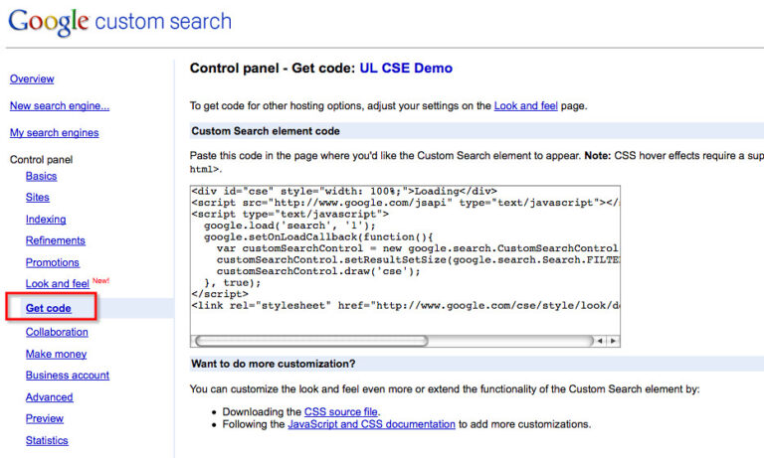Click UL CSE Demo title link
The height and width of the screenshot is (458, 764).
406,69
